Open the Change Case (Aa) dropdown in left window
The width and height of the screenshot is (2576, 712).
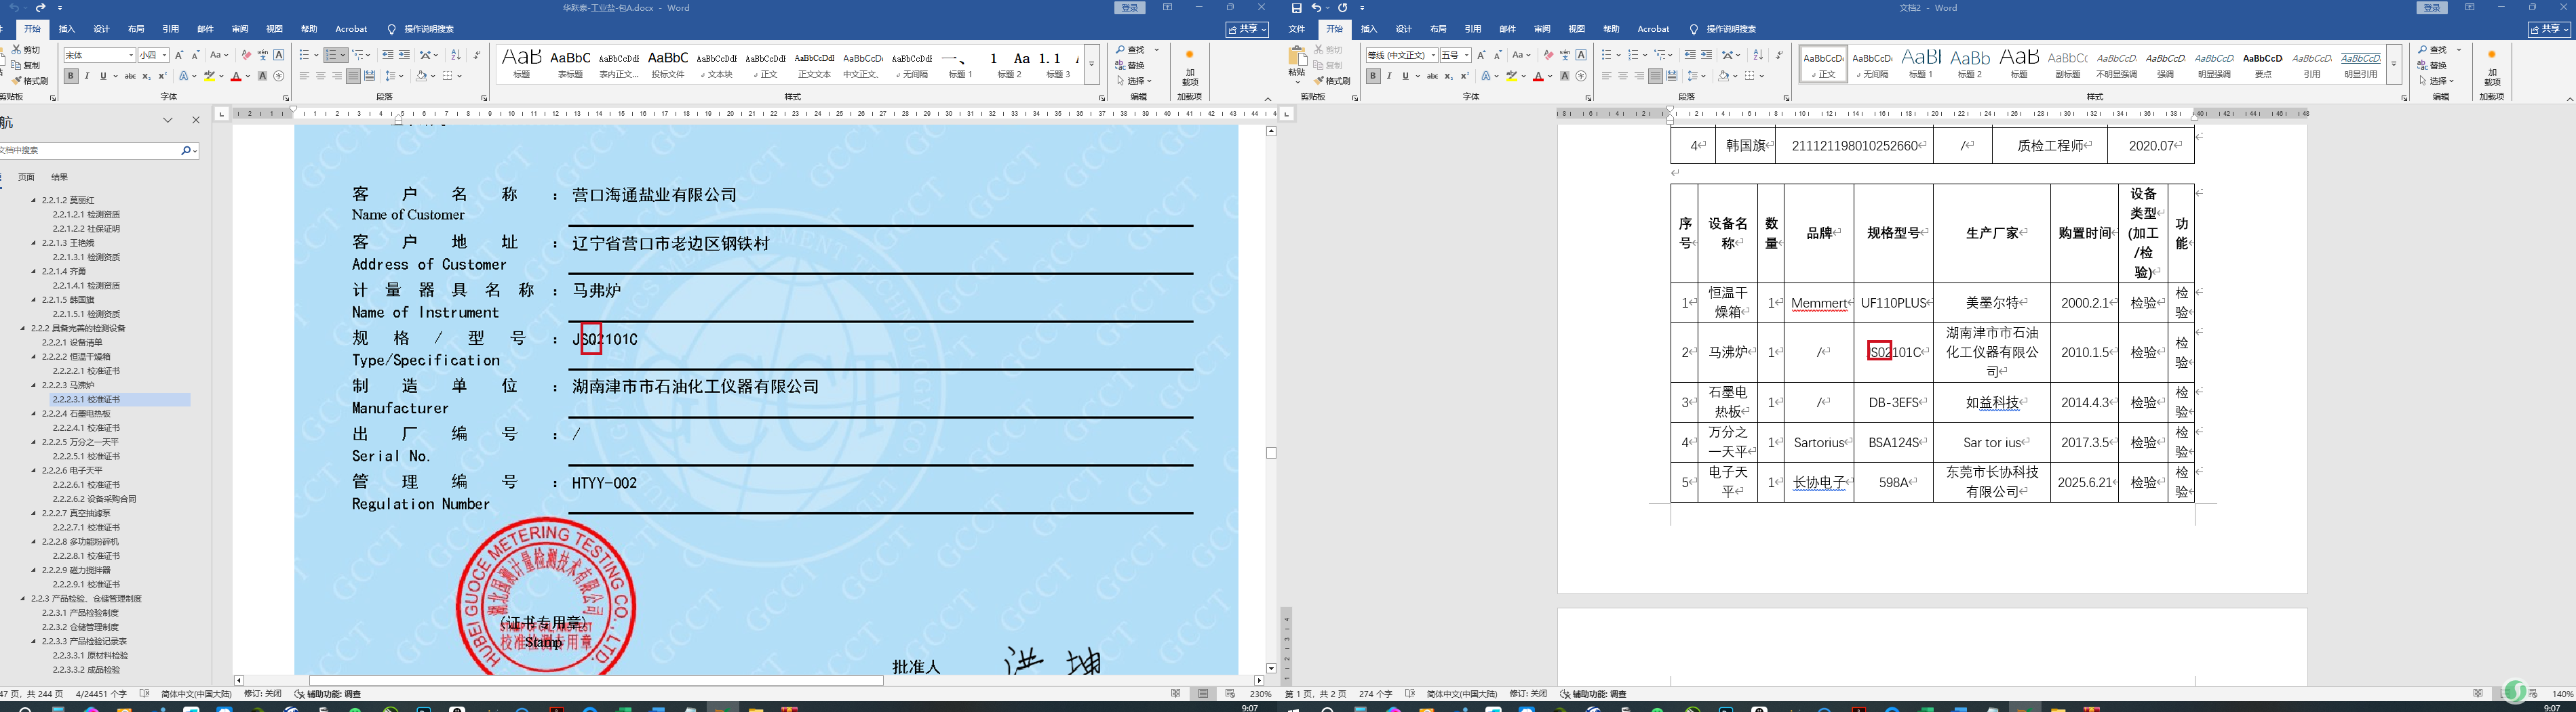click(x=219, y=55)
